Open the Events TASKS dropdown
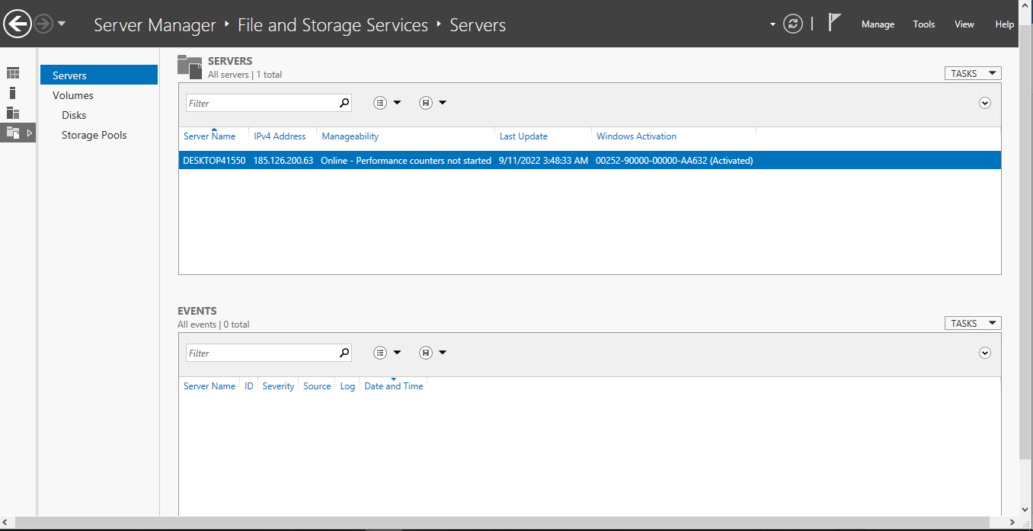The width and height of the screenshot is (1033, 531). click(972, 323)
